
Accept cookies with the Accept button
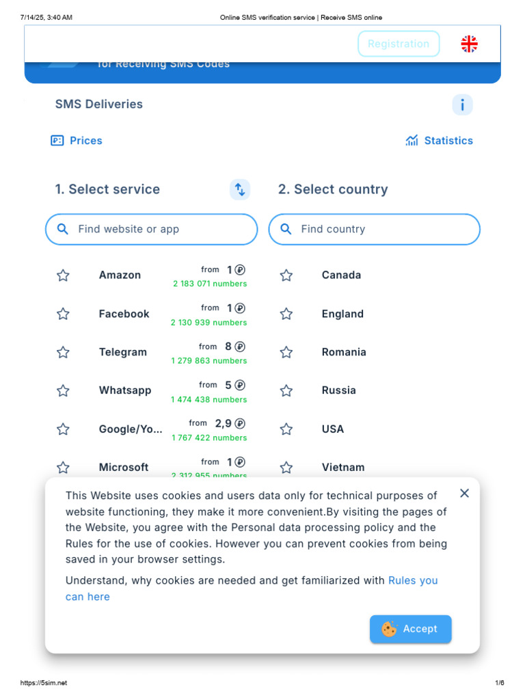[411, 629]
